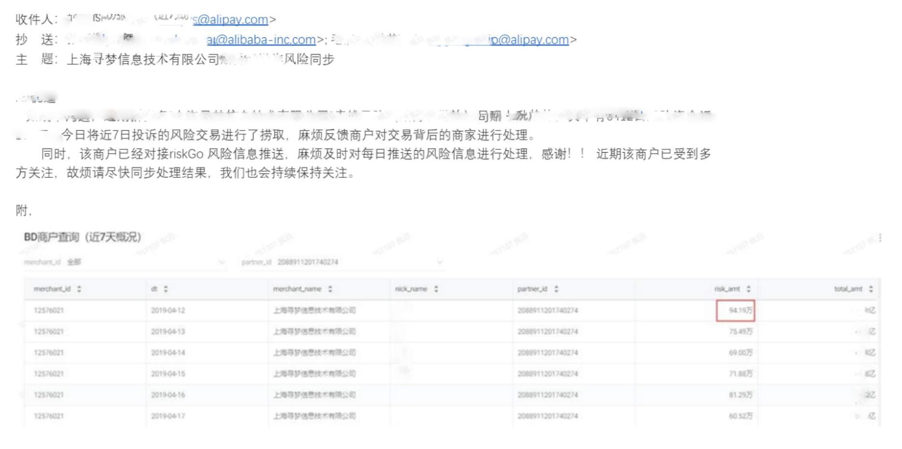Sort the table by dt column
The width and height of the screenshot is (902, 449).
[165, 289]
